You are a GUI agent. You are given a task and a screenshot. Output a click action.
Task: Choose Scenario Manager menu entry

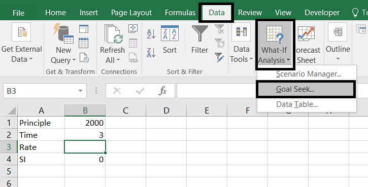click(x=307, y=74)
